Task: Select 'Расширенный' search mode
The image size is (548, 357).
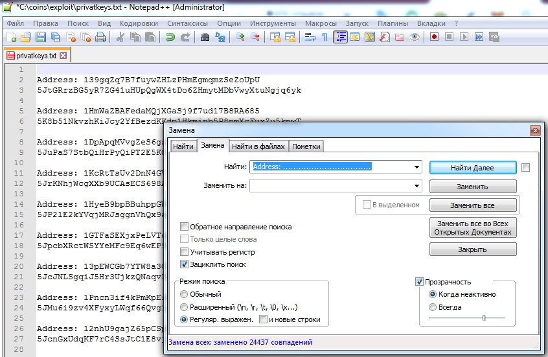Action: coord(184,307)
